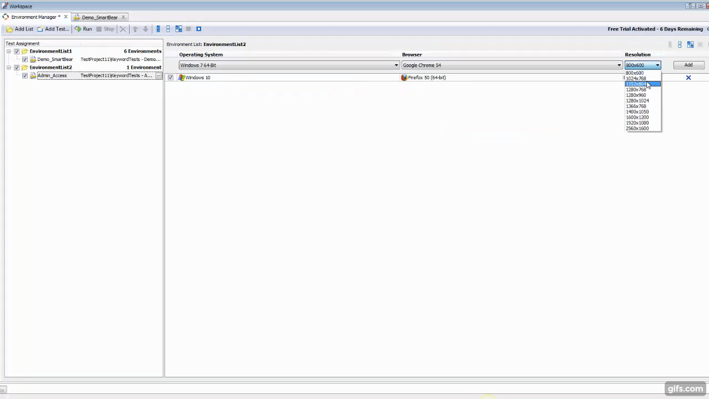The height and width of the screenshot is (399, 709).
Task: Collapse the EnvironmentList2 tree node
Action: [9, 68]
